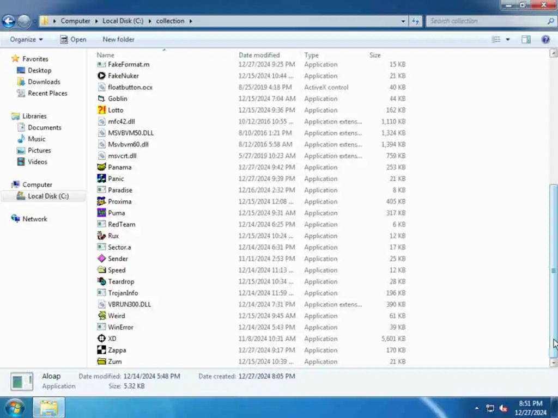
Task: Click the Weird file icon
Action: point(101,316)
